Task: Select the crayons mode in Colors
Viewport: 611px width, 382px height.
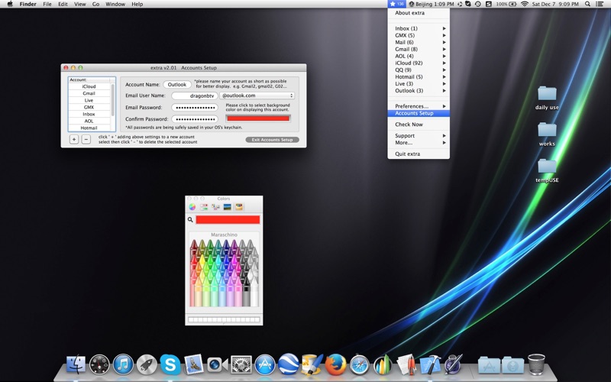Action: click(239, 207)
